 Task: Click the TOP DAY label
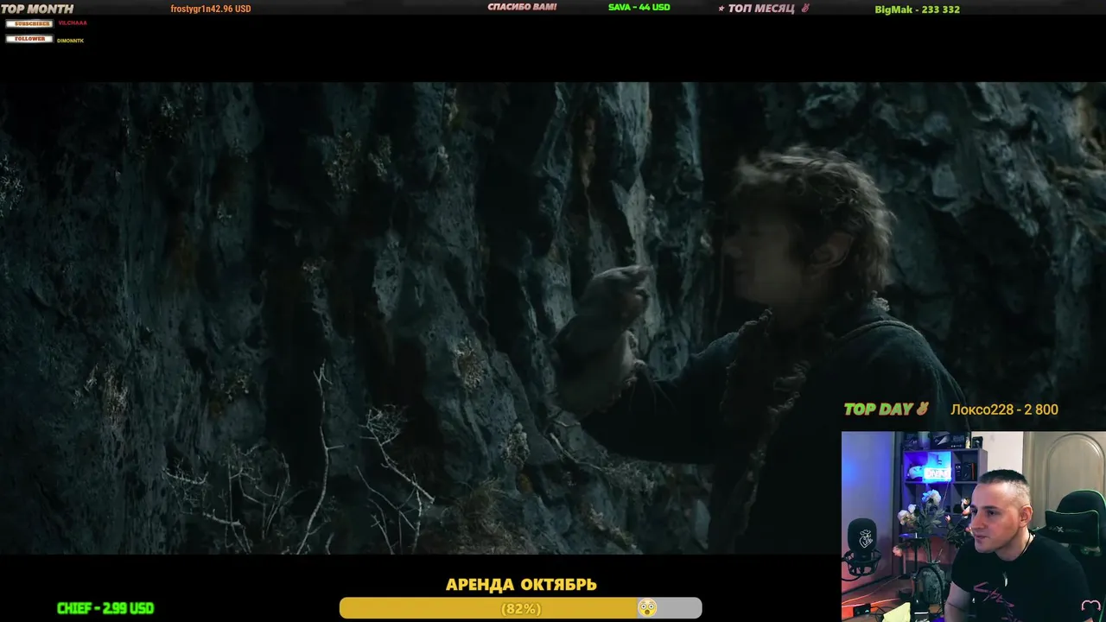[878, 409]
